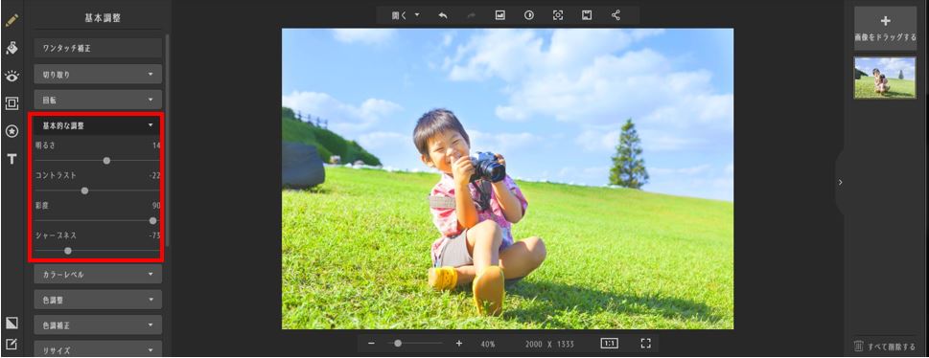Expand the リサイズ section

(98, 349)
